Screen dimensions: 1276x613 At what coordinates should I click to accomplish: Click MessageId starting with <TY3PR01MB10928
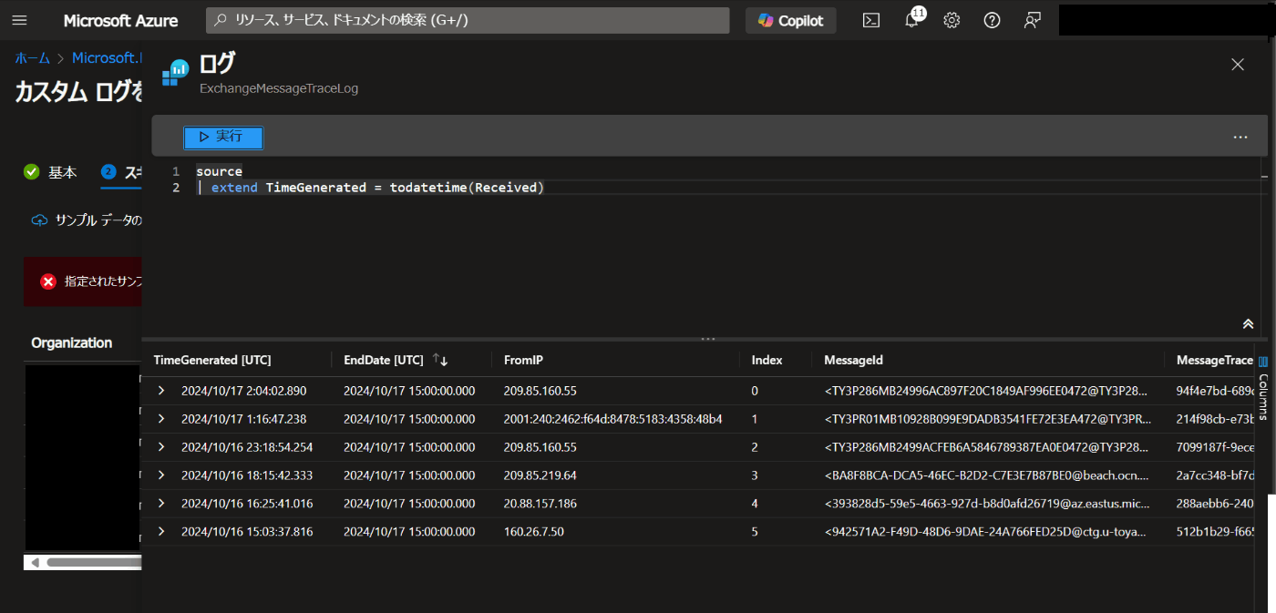tap(987, 419)
